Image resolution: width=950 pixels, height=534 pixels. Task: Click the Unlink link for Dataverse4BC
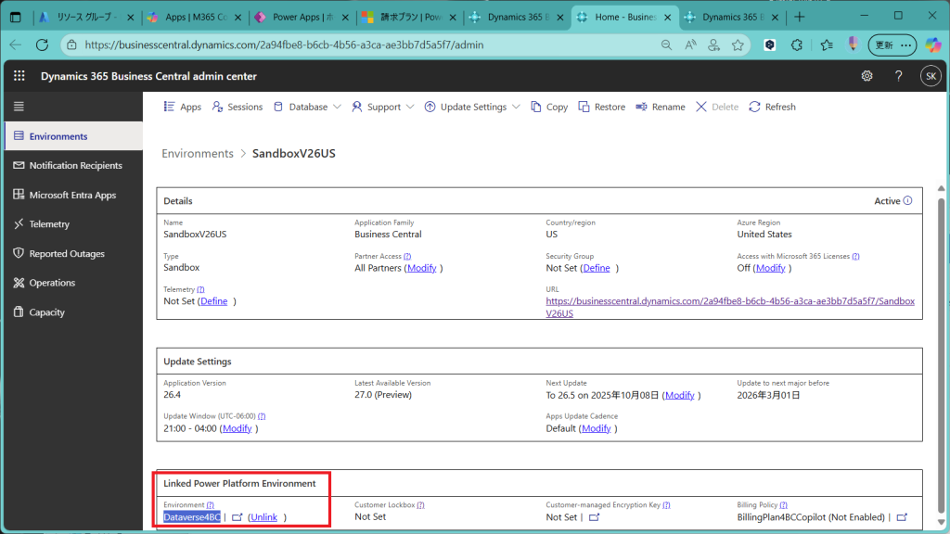[x=263, y=517]
